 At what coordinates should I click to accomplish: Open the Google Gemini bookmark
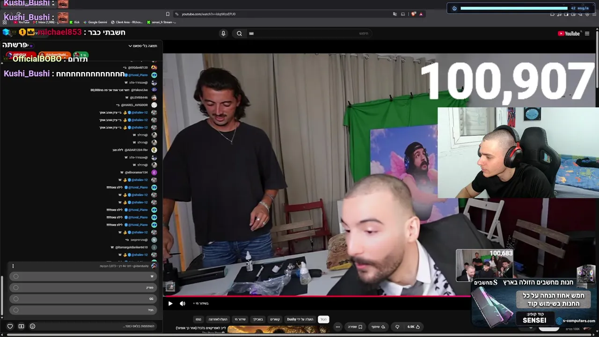click(95, 22)
